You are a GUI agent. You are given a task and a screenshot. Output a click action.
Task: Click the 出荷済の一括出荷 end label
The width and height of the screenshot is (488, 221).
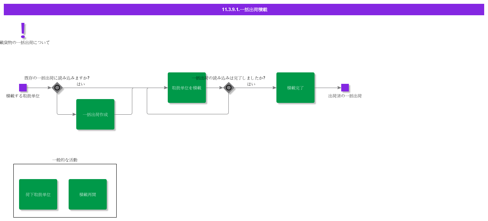click(345, 96)
